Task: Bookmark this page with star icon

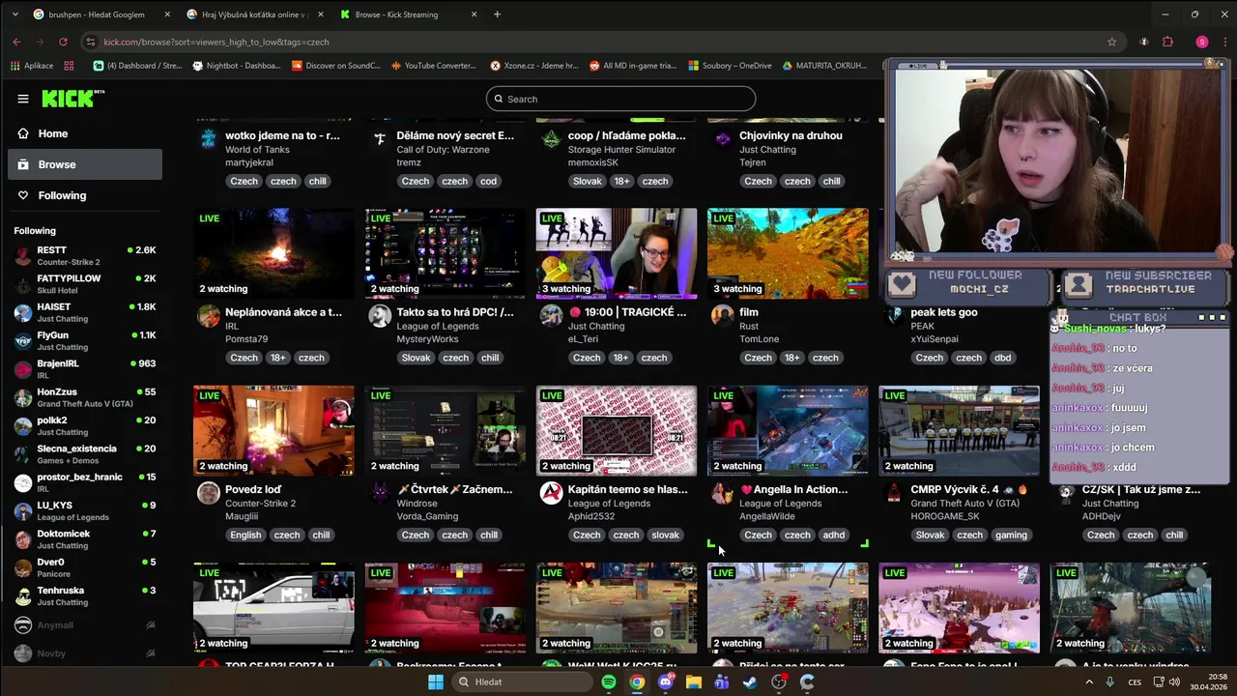Action: coord(1111,42)
